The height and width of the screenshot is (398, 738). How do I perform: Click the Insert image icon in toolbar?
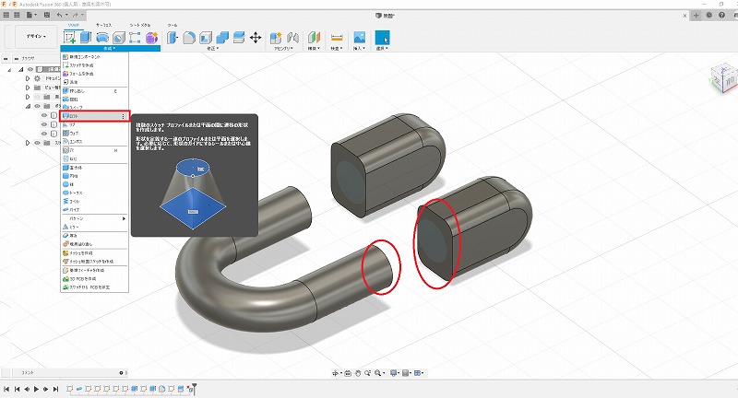tap(360, 38)
